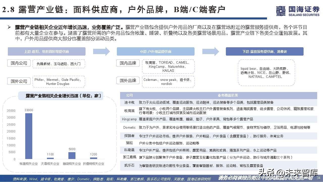This screenshot has height=182, width=323.
Task: Click the '国内品牌' label box
Action: (x=128, y=63)
